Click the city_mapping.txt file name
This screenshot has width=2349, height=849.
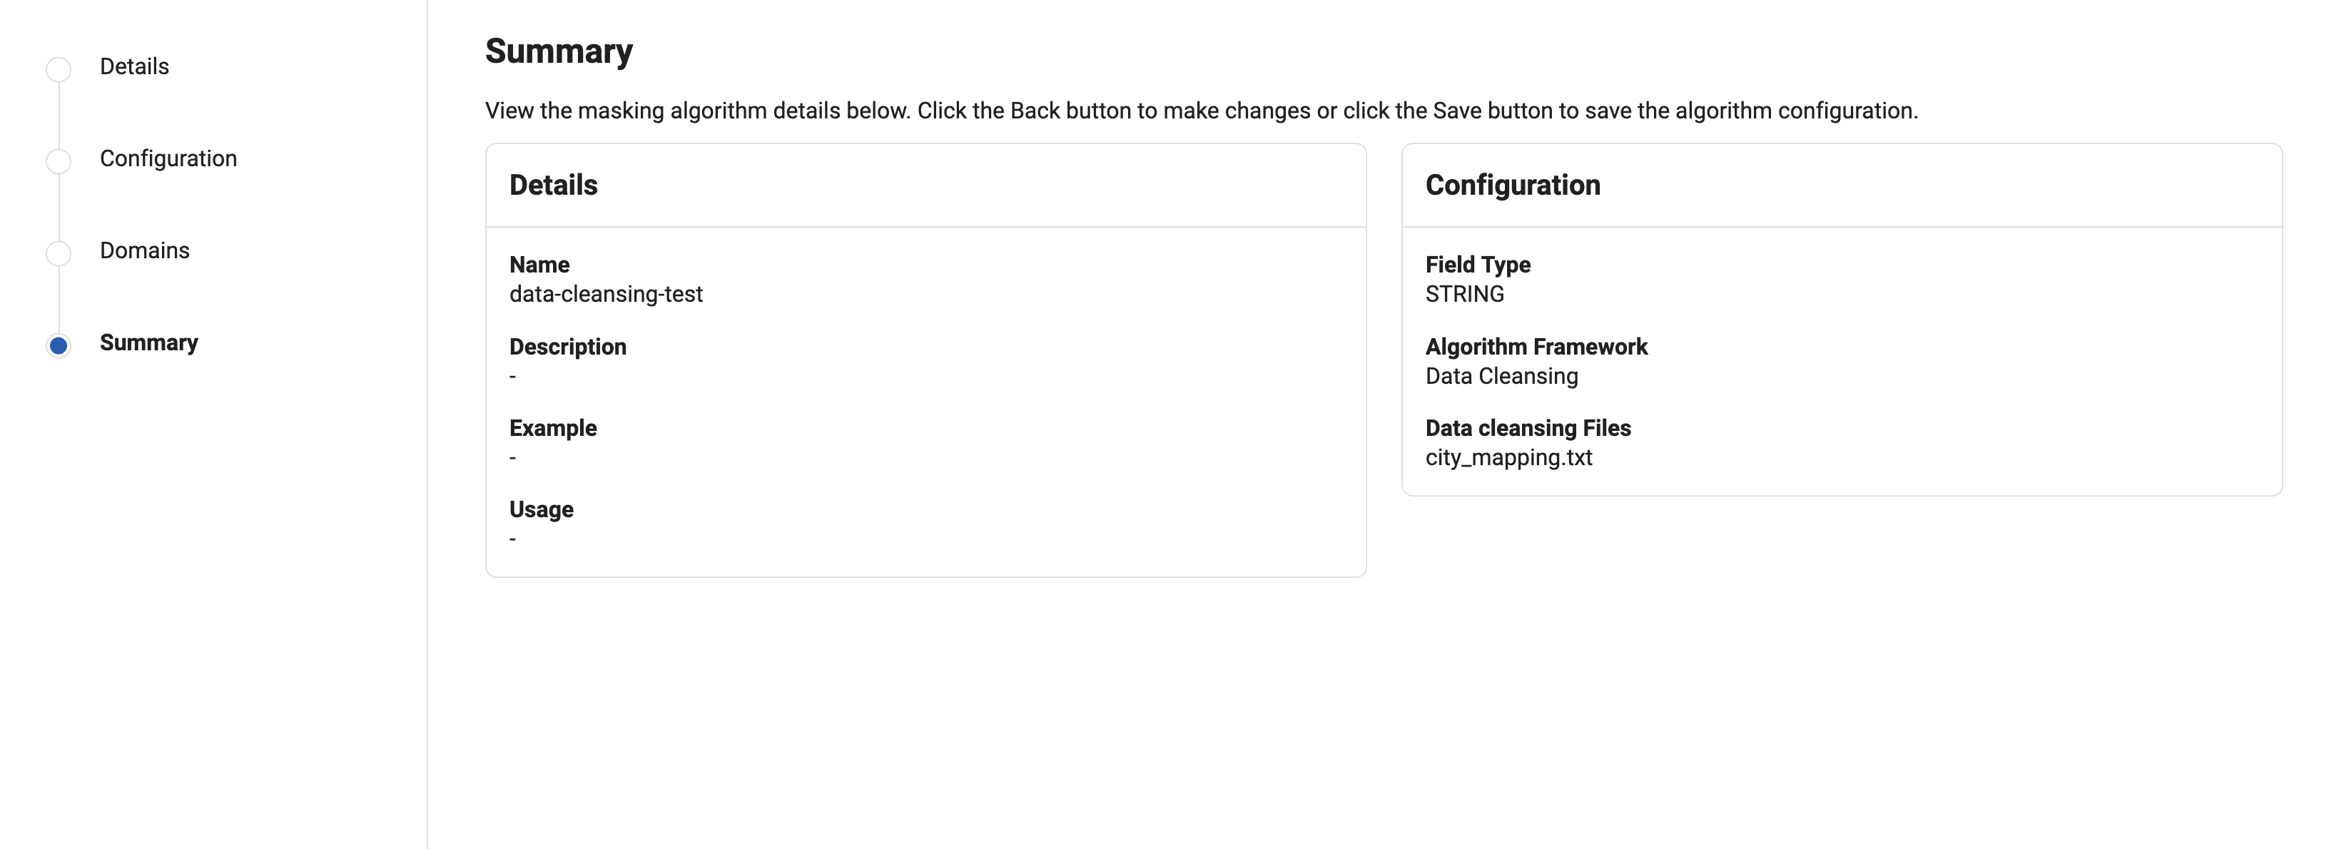(x=1508, y=458)
